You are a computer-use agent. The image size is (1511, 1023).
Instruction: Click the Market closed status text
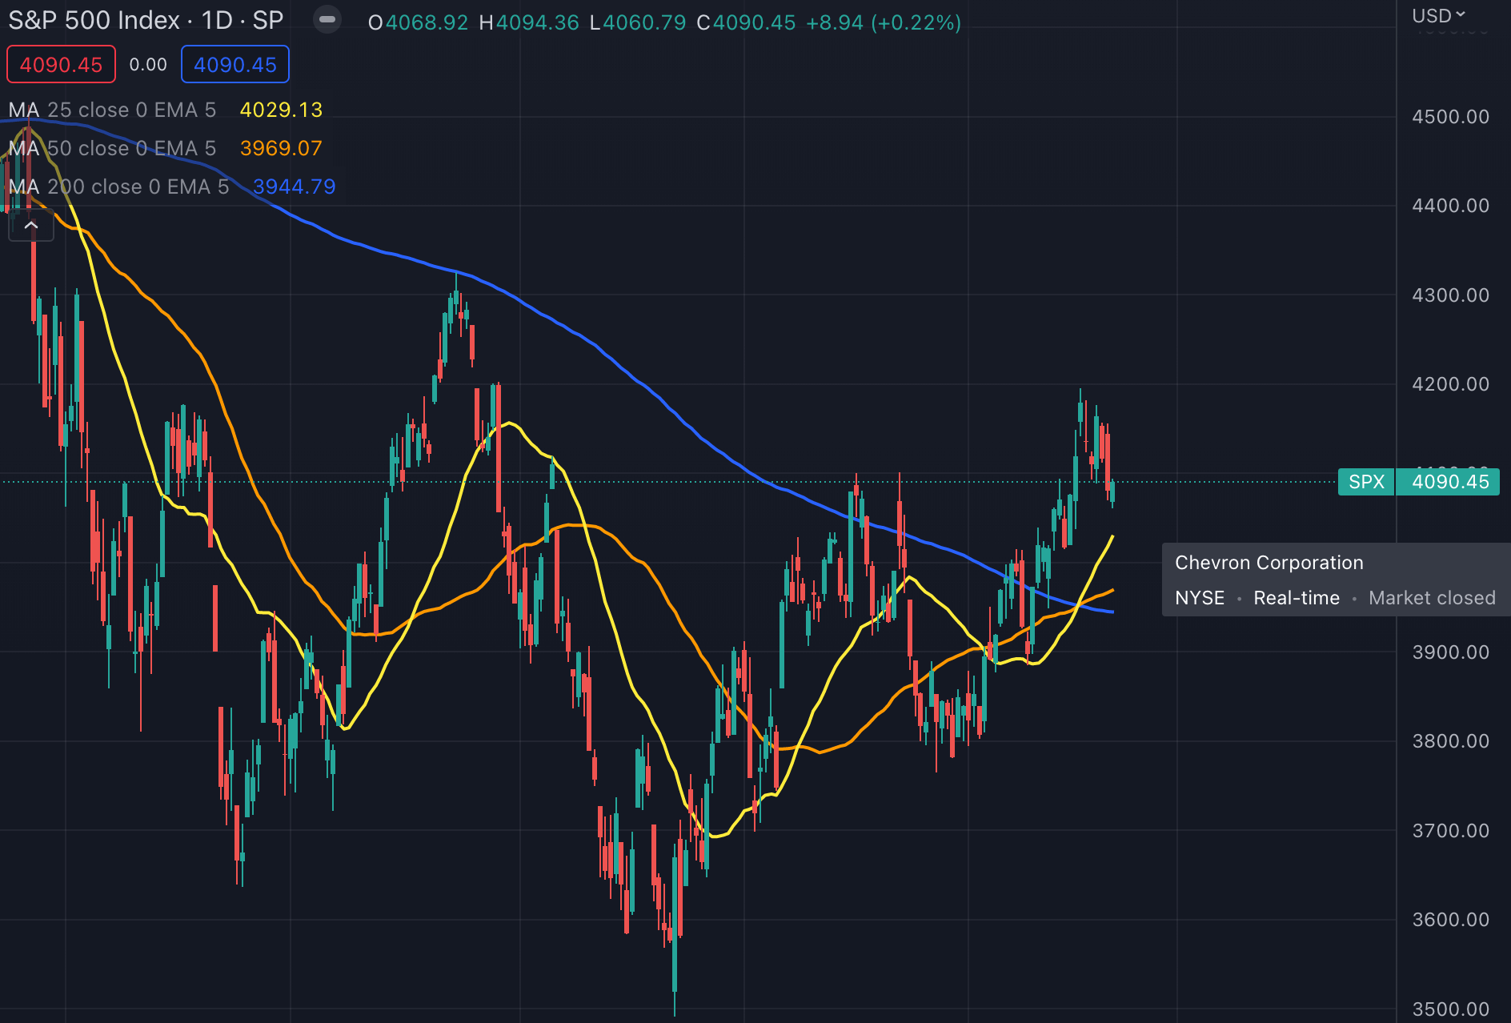(1431, 598)
